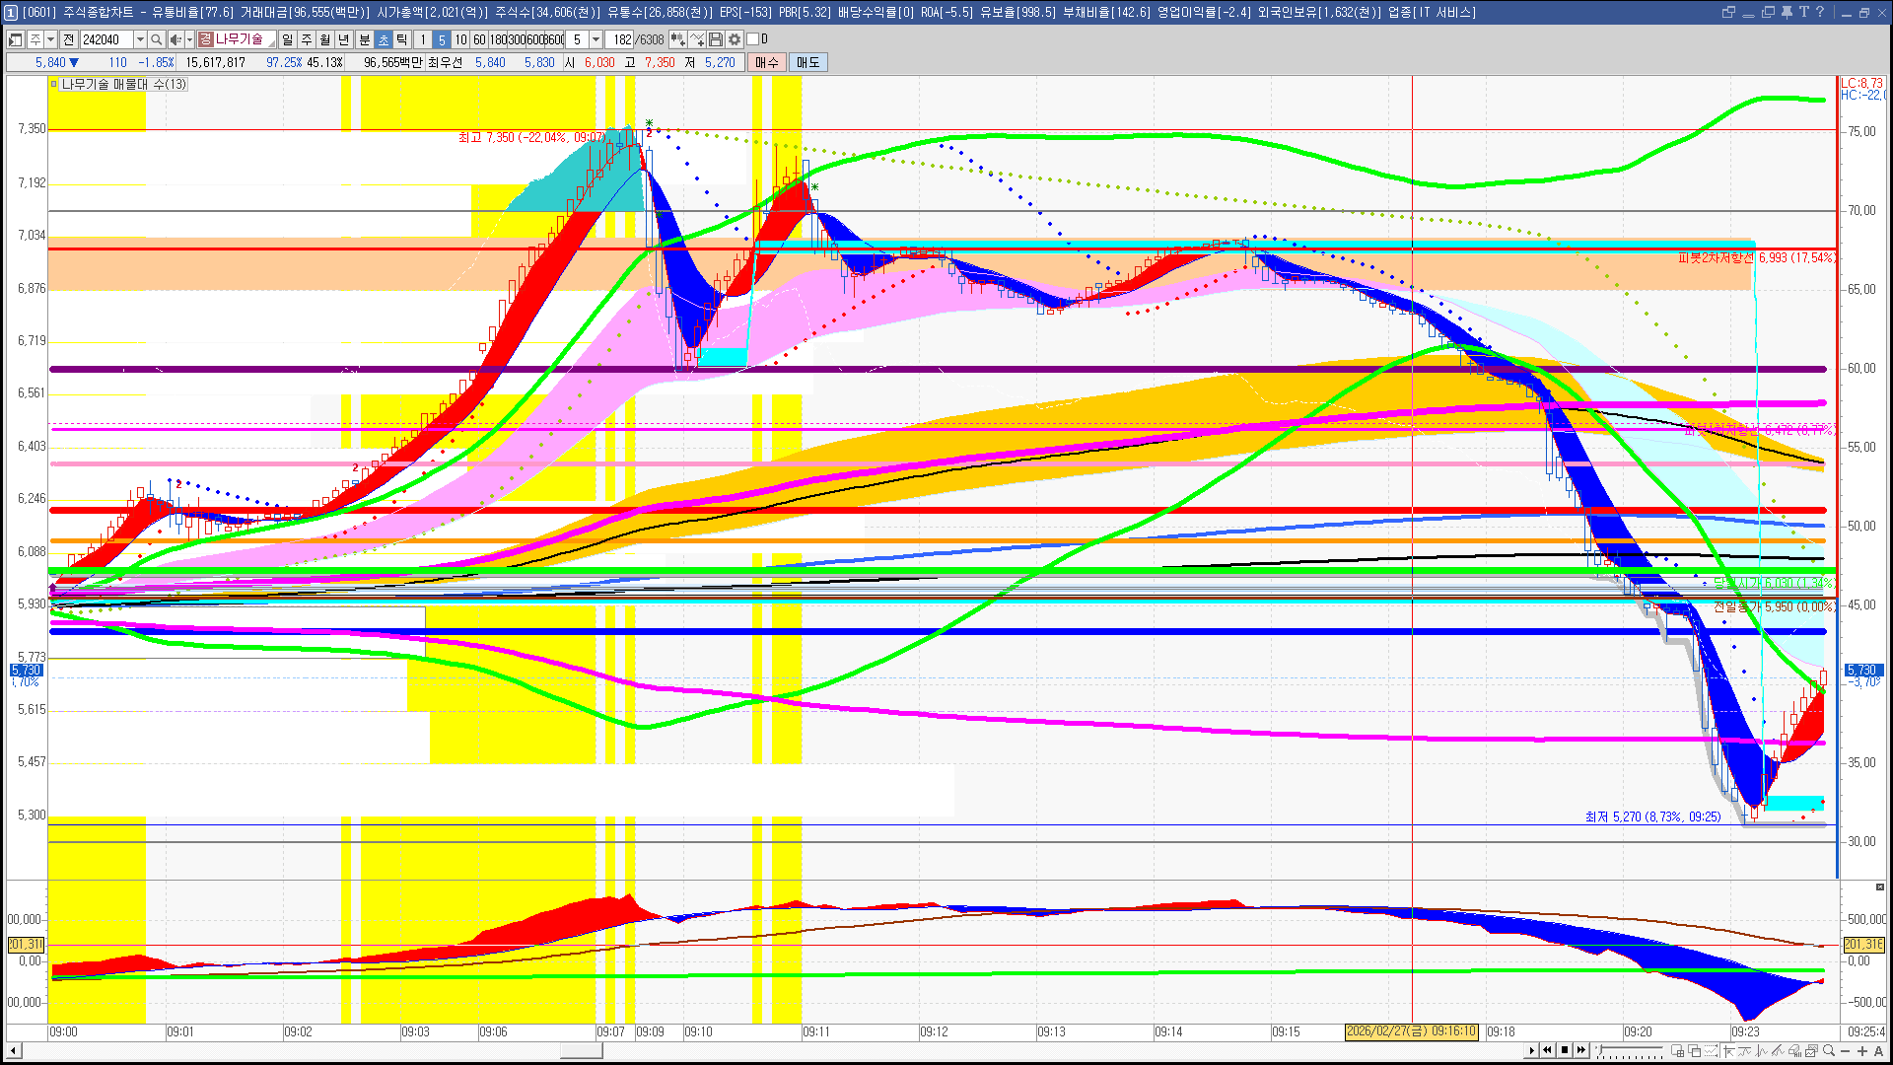Select the 10 interval tab
The width and height of the screenshot is (1893, 1065).
coord(460,39)
